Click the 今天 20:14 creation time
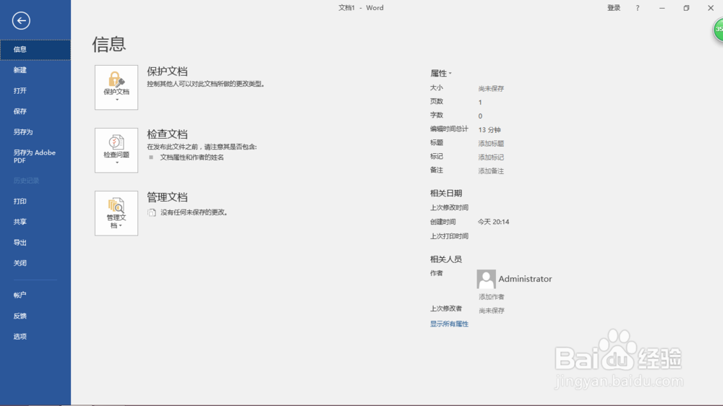The image size is (723, 406). (493, 222)
